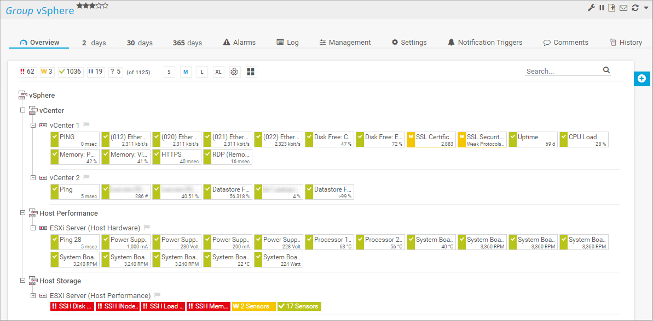Pause the vSphere group monitoring

pyautogui.click(x=602, y=8)
